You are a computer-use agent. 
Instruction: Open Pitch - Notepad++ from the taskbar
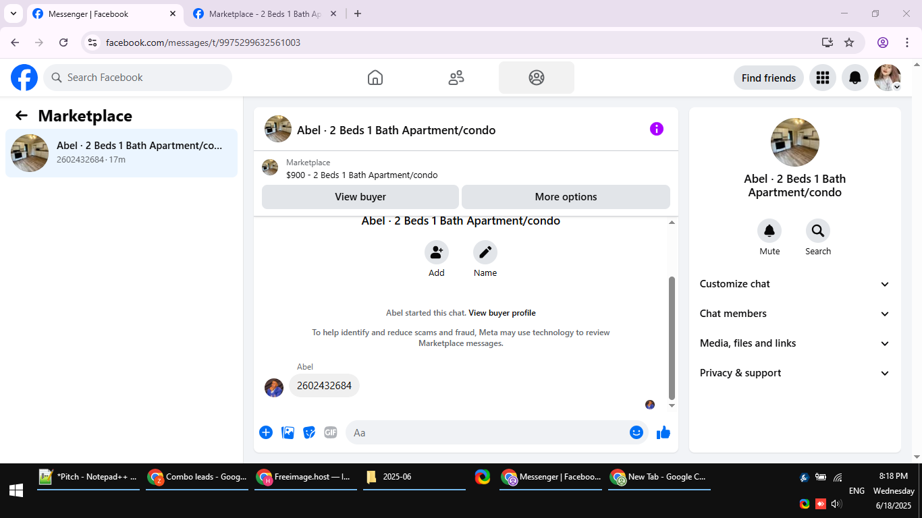point(88,477)
